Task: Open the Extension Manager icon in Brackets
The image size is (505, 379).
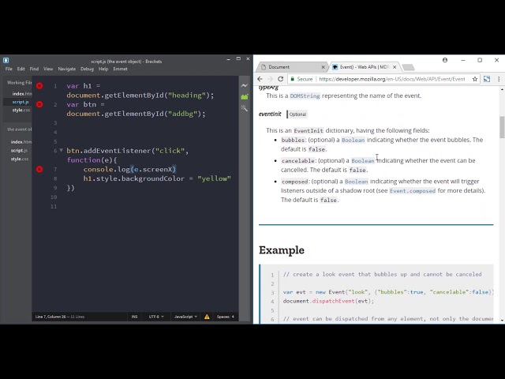Action: pos(245,96)
